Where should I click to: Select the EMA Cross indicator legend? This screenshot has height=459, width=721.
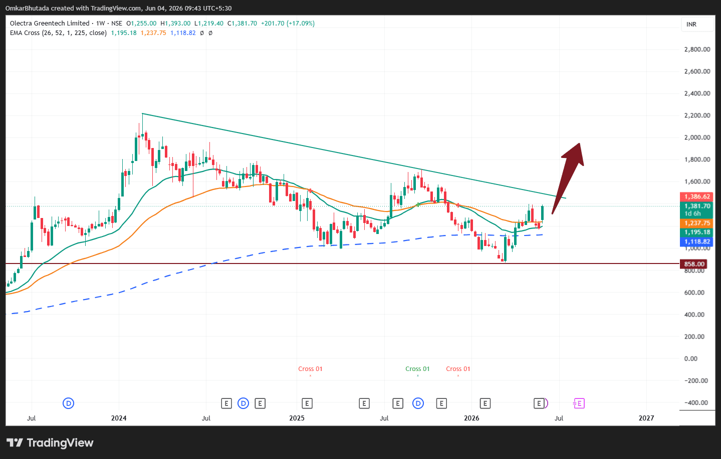(x=58, y=33)
